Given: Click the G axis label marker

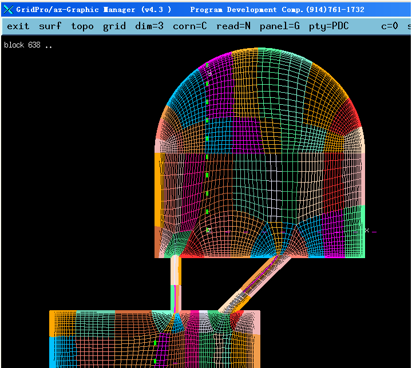Looking at the screenshot, I should pyautogui.click(x=209, y=73).
